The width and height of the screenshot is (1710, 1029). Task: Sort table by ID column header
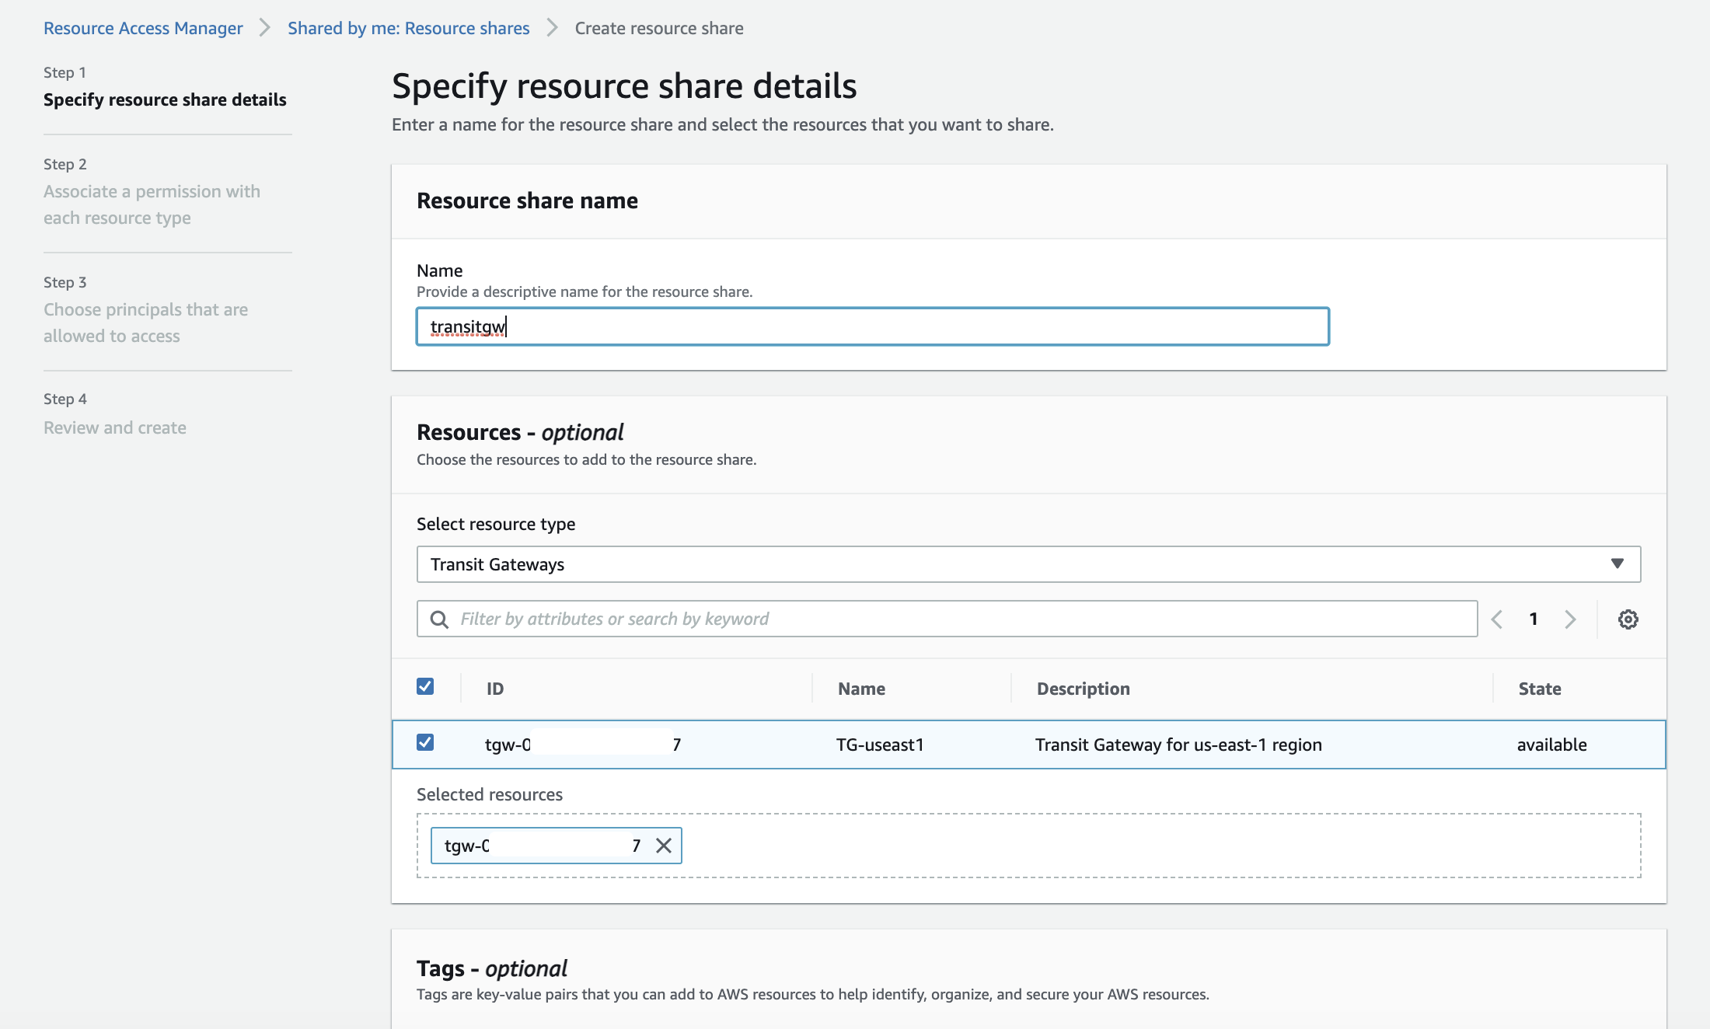coord(495,689)
